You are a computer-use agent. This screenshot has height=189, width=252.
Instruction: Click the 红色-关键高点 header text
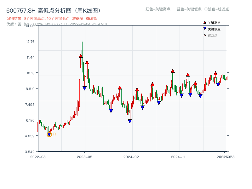pyautogui.click(x=158, y=9)
